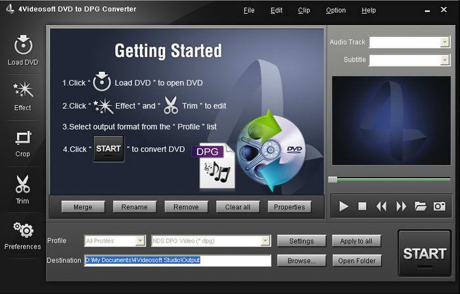Click the Effect sparkle icon in step 2
This screenshot has width=460, height=294.
coord(103,107)
